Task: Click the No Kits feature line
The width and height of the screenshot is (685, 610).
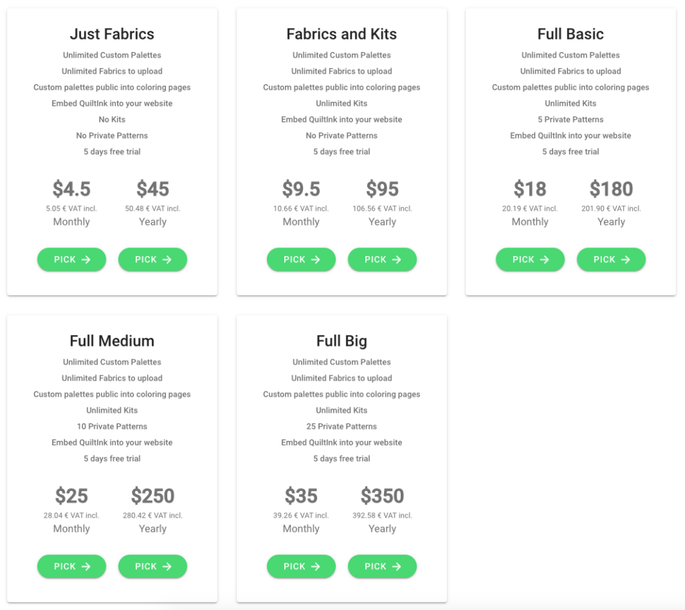Action: (x=112, y=120)
